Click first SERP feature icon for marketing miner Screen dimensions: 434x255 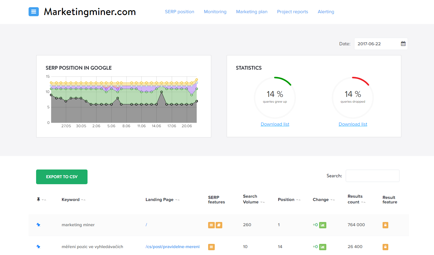pyautogui.click(x=211, y=225)
